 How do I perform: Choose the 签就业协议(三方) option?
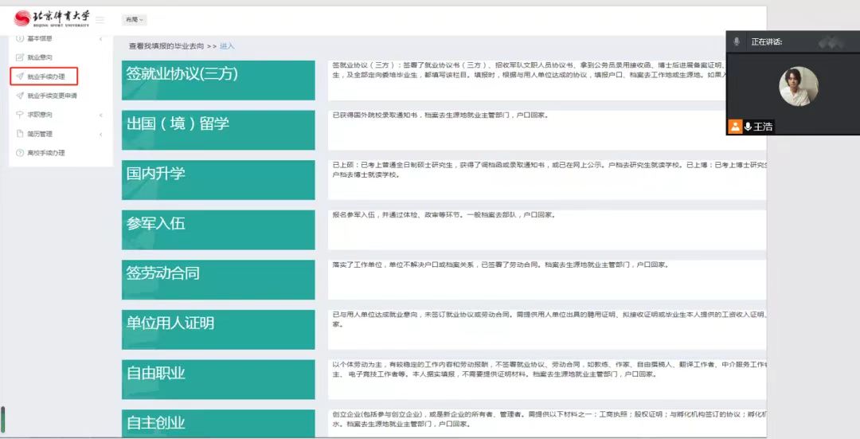[218, 80]
